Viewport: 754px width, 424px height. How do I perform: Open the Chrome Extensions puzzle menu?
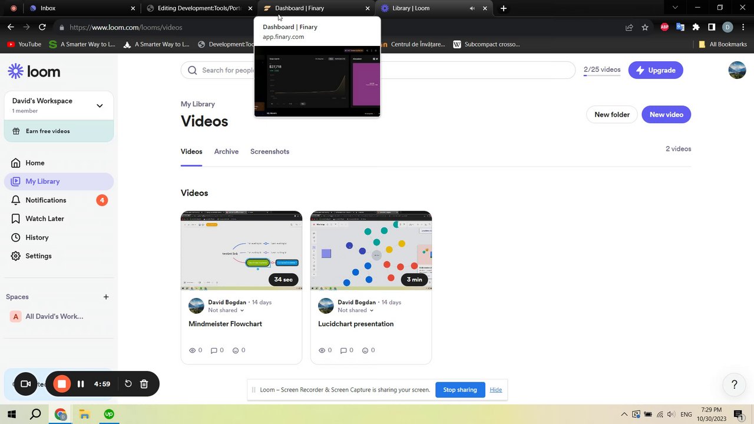click(696, 27)
